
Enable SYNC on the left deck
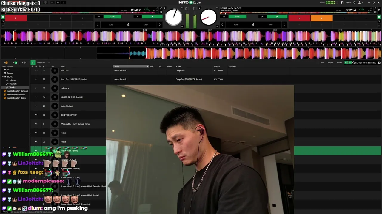[113, 17]
